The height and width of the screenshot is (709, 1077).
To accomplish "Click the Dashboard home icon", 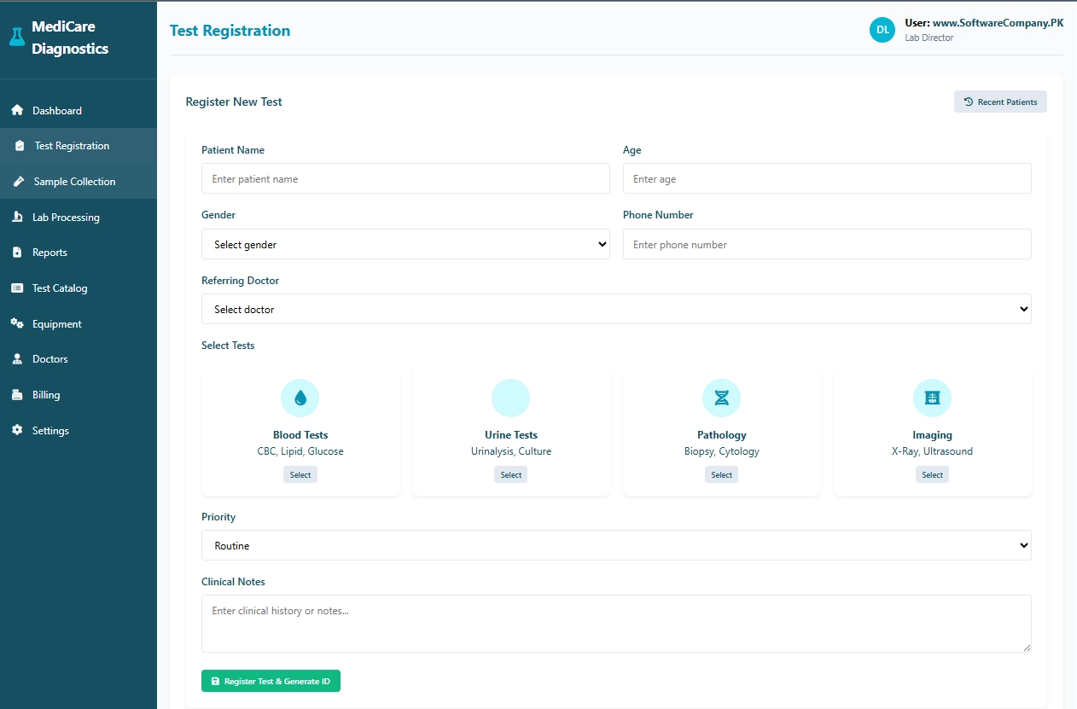I will click(17, 111).
